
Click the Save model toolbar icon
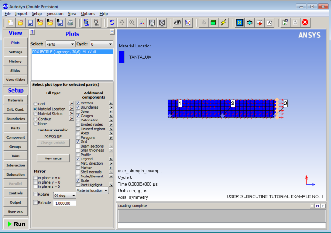tap(30, 22)
